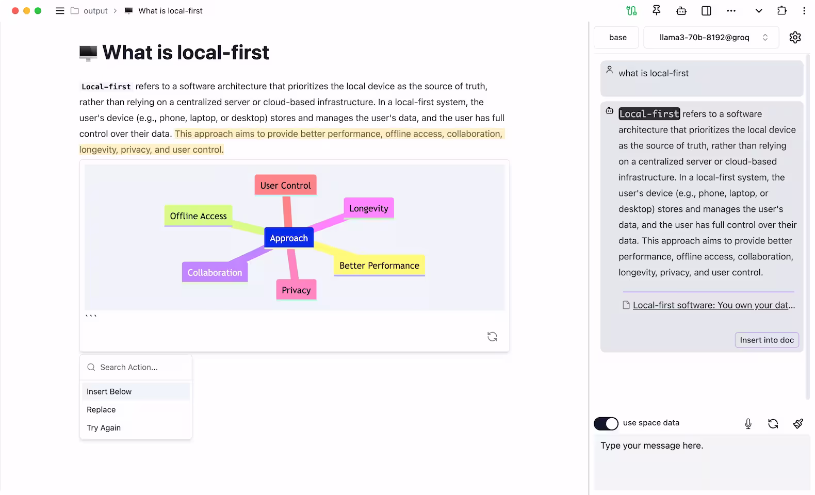Select the User Control mind map node
The width and height of the screenshot is (815, 495).
click(x=285, y=185)
